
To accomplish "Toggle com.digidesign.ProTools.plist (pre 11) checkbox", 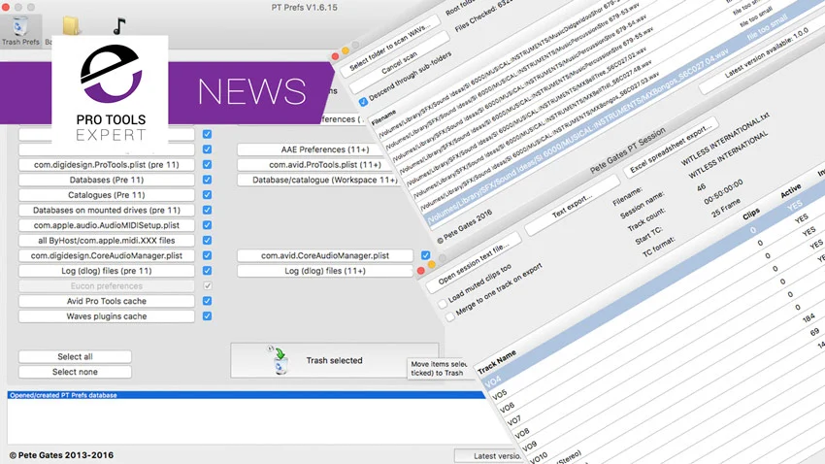I will click(x=208, y=165).
